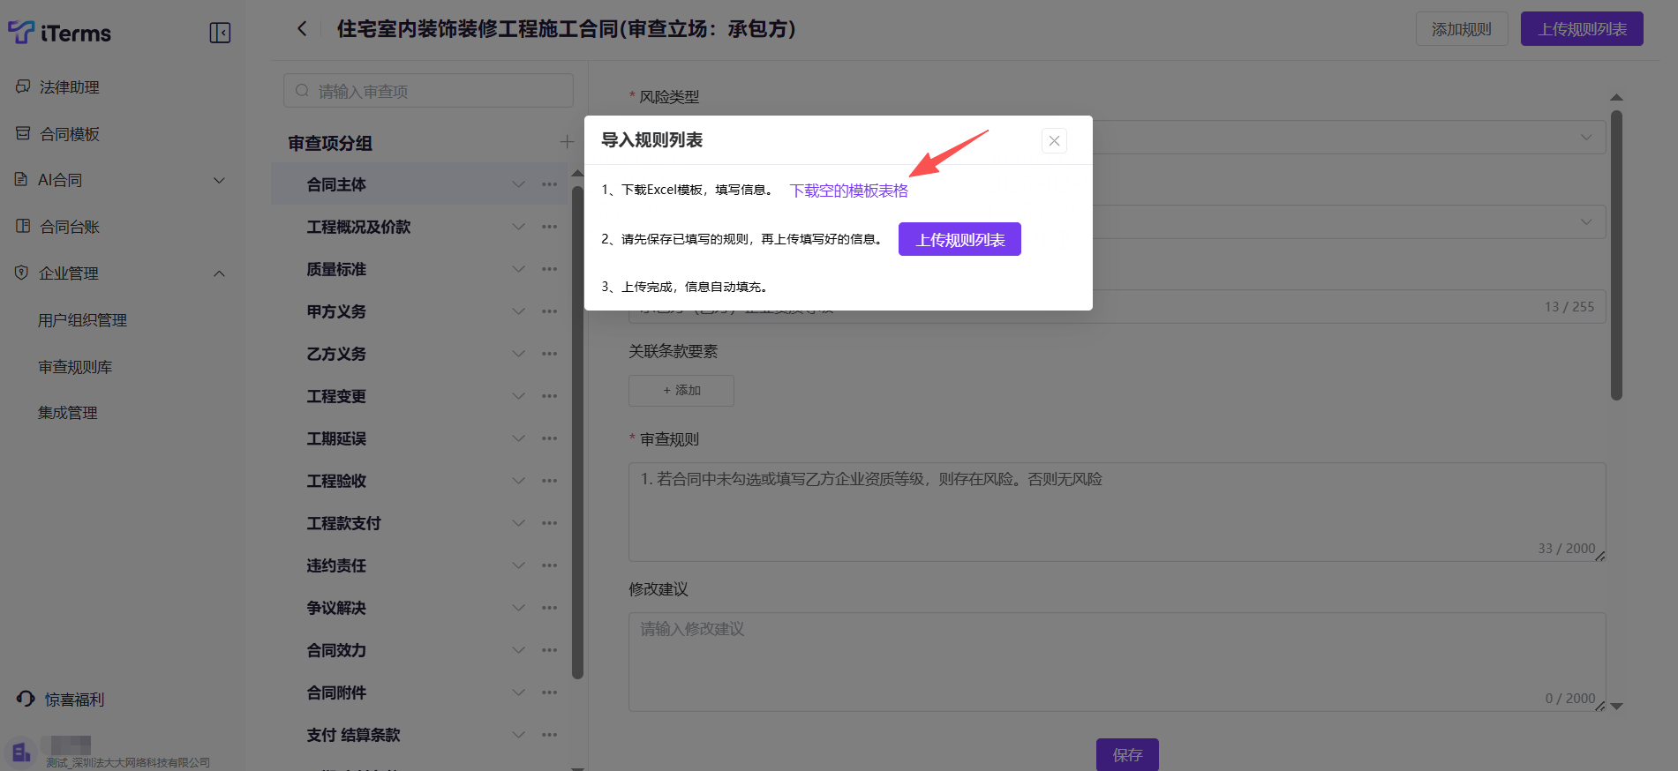Viewport: 1678px width, 771px height.
Task: Open more options for 乙方义务
Action: [550, 354]
